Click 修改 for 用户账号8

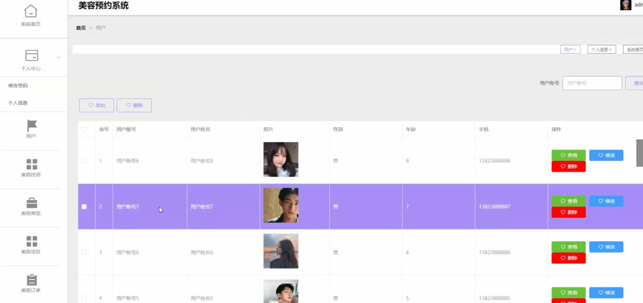(606, 155)
